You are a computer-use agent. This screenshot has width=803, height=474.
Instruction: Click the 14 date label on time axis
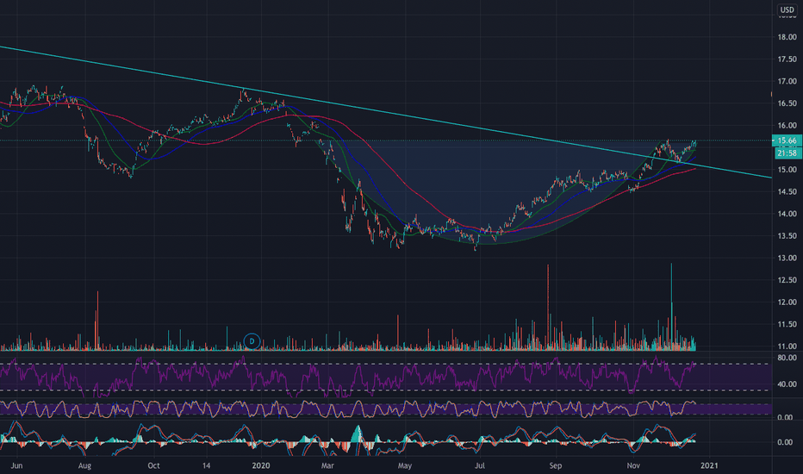point(207,465)
